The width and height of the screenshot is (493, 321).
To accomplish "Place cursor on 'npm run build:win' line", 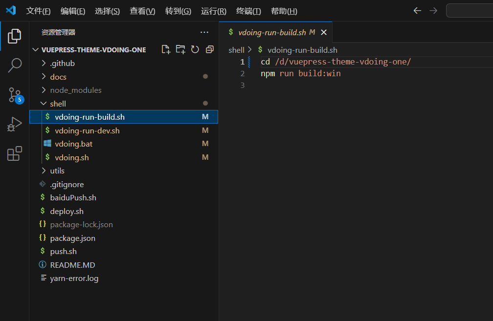I will [301, 73].
